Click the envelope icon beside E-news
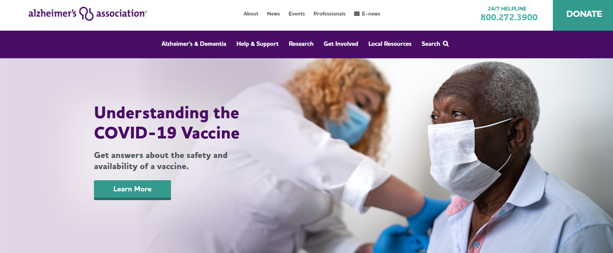 357,14
